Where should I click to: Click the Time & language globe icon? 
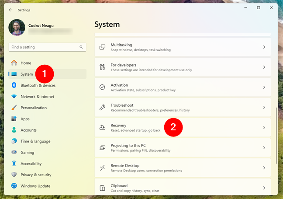click(x=14, y=141)
